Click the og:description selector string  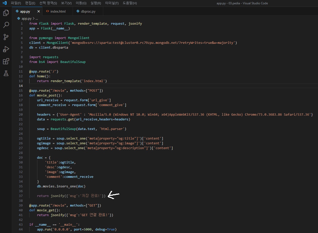coord(117,148)
